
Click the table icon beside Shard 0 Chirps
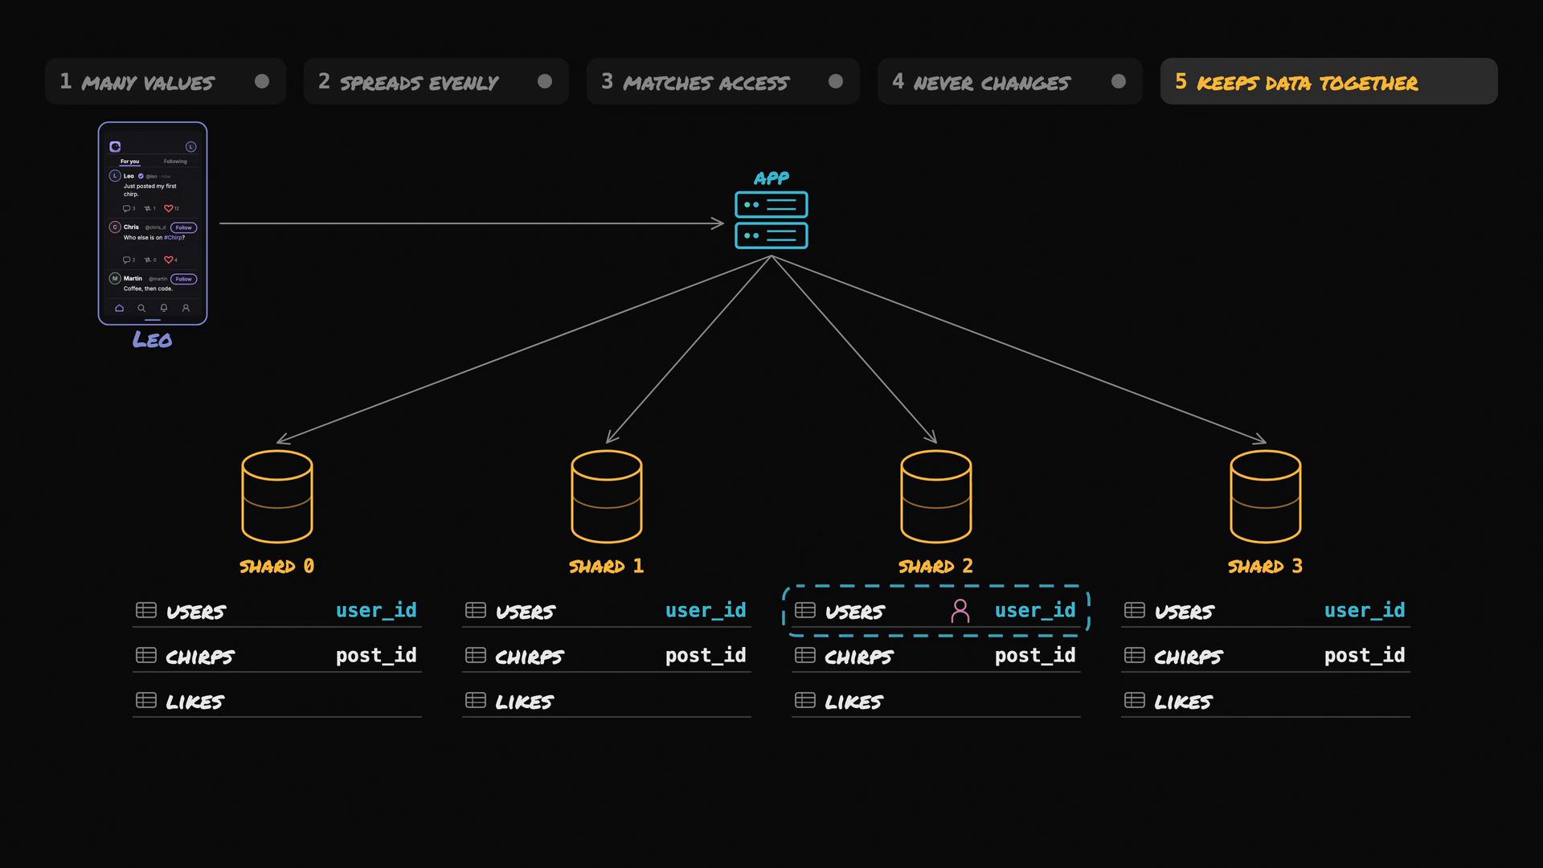(146, 655)
